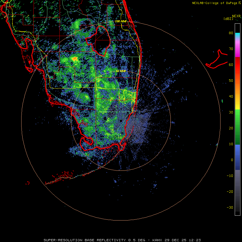Click the -10 value on dBZ scale

(230, 176)
